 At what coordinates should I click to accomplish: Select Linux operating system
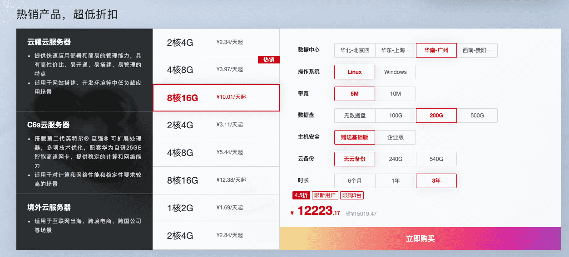[355, 72]
